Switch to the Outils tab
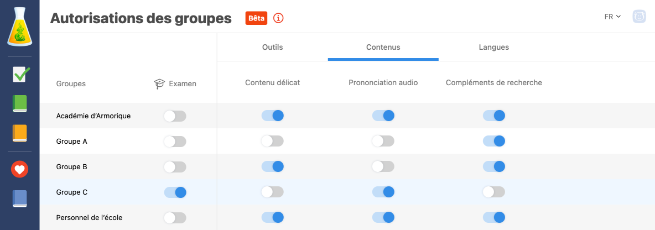655x230 pixels. click(272, 47)
